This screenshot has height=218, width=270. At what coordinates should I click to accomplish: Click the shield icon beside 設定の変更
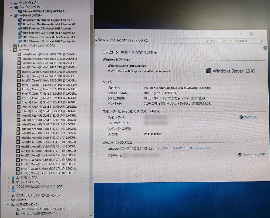pyautogui.click(x=241, y=117)
